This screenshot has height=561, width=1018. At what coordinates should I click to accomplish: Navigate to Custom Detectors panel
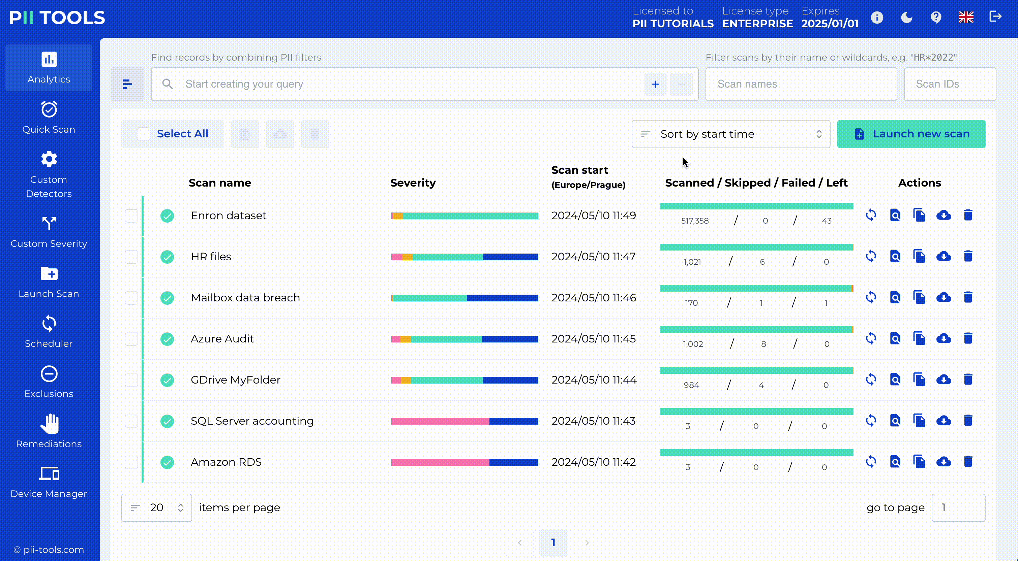pos(49,174)
